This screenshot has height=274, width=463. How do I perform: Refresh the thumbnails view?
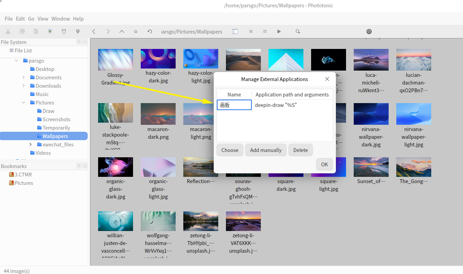150,31
